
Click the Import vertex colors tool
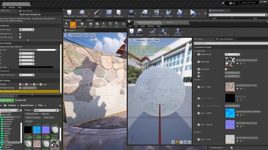(x=103, y=25)
